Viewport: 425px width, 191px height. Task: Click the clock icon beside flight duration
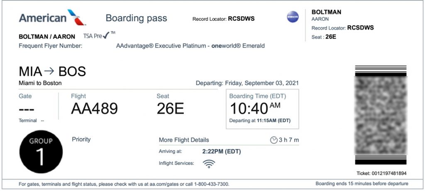(274, 140)
